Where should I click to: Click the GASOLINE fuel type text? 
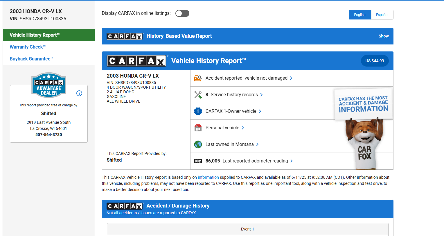(116, 97)
